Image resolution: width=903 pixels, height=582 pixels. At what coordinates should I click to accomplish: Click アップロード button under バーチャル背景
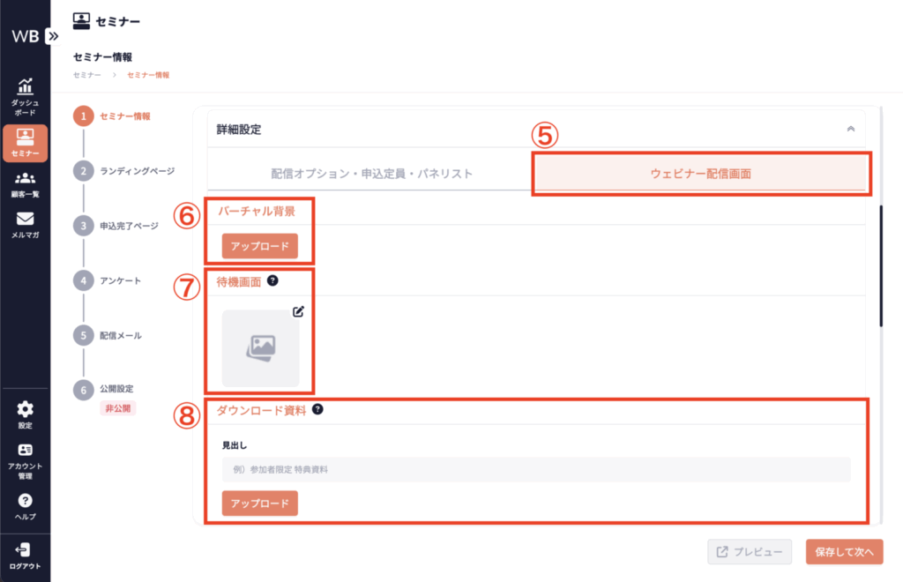pyautogui.click(x=259, y=246)
